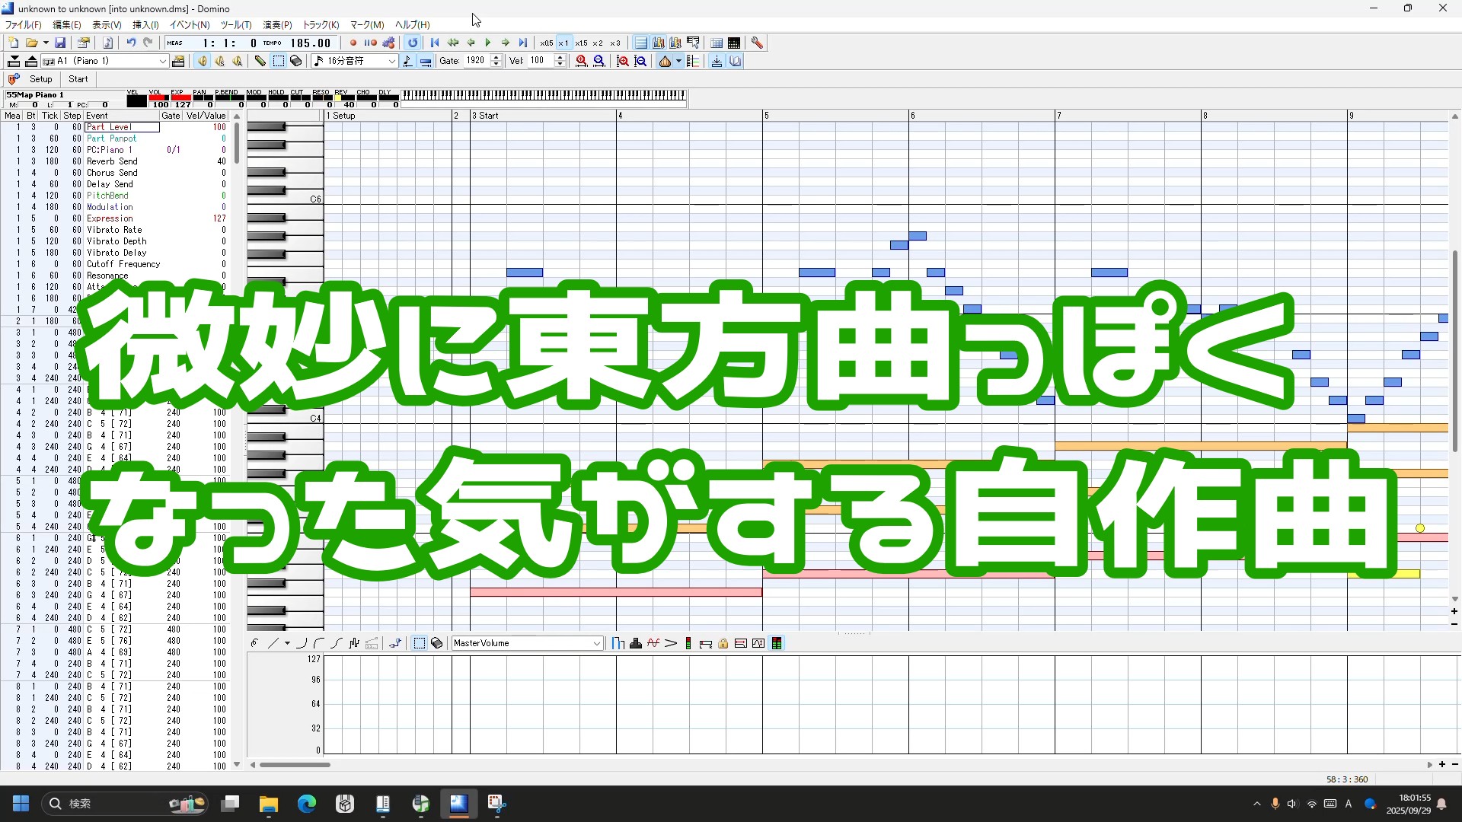The image size is (1462, 822).
Task: Open the A1 (Piano 1) track dropdown
Action: click(x=162, y=61)
